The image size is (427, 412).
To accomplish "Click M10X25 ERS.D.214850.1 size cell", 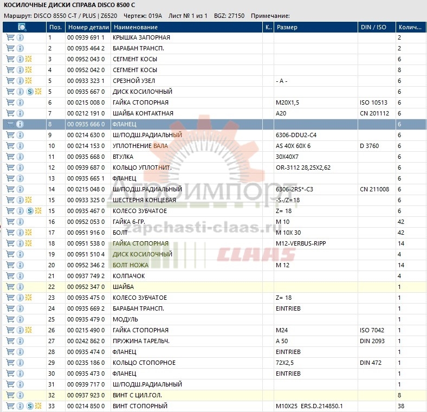I will (x=309, y=406).
